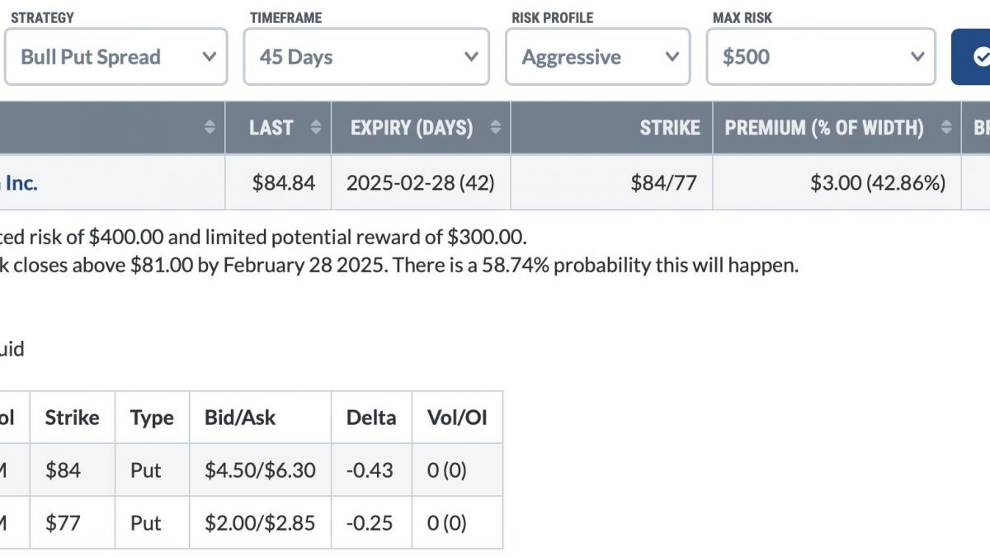Sort by the EXPIRY (DAYS) column arrows

495,128
